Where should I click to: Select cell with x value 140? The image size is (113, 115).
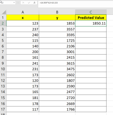click(23, 46)
